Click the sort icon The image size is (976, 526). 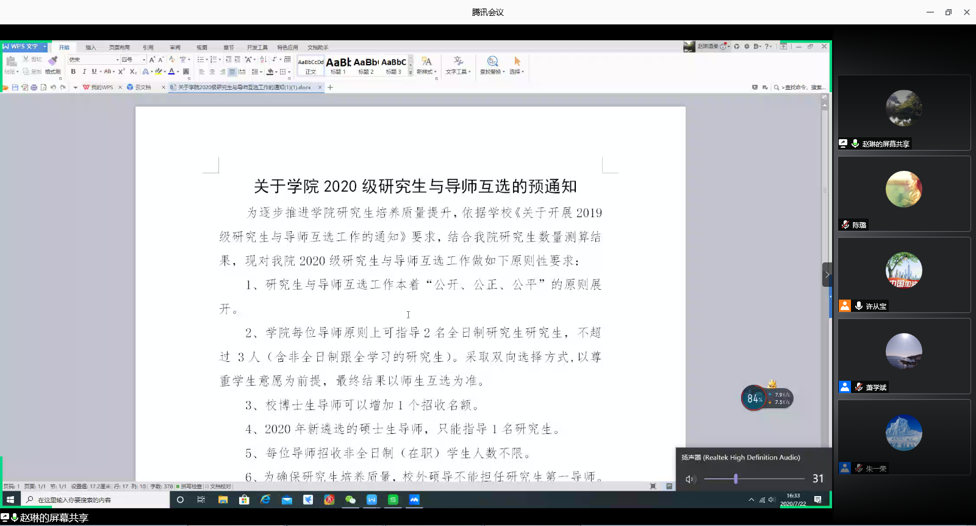click(x=263, y=59)
